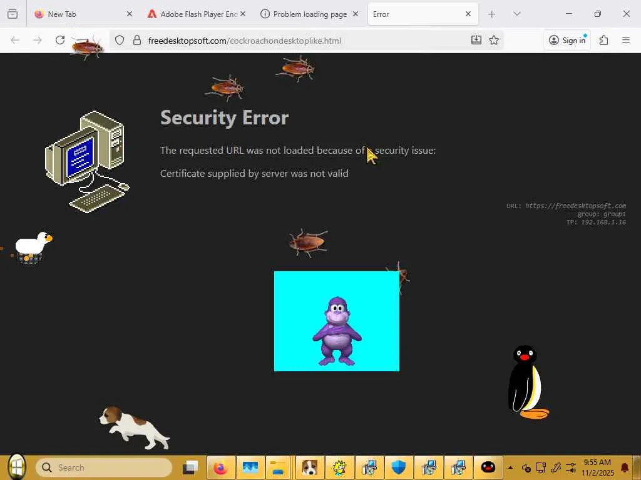The width and height of the screenshot is (641, 480).
Task: Open the pen tray icon
Action: pyautogui.click(x=556, y=467)
